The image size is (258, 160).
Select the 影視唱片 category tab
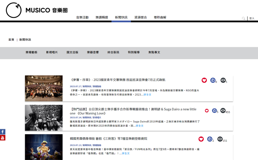(52, 52)
